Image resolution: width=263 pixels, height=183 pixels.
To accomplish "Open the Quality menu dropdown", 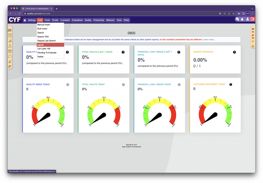I will coord(88,20).
